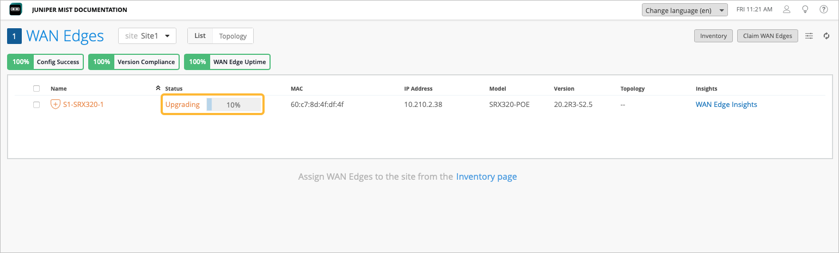Click the refresh icon
This screenshot has height=253, width=839.
tap(826, 36)
